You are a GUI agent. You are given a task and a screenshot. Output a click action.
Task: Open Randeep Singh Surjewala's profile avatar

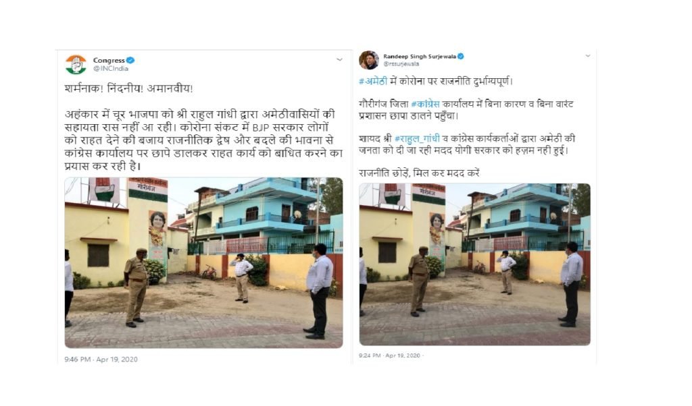point(368,60)
